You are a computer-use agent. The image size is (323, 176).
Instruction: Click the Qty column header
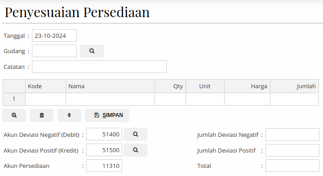tap(170, 86)
